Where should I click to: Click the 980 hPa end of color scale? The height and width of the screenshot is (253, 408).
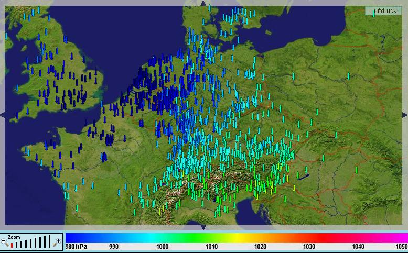[68, 237]
